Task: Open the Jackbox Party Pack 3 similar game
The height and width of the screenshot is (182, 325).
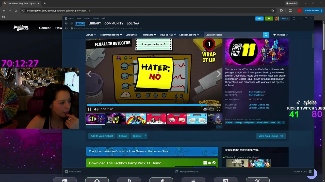Action: tap(237, 163)
